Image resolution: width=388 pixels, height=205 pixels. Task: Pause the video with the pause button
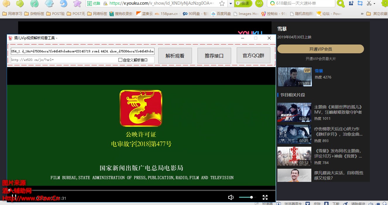tap(14, 197)
